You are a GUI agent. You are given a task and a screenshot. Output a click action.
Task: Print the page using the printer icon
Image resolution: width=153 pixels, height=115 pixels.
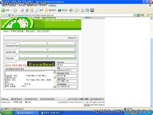tap(82, 10)
